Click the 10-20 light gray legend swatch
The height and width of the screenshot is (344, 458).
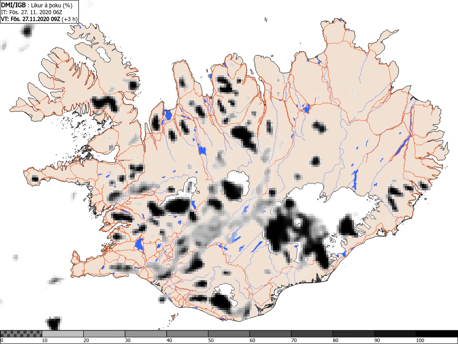(x=63, y=334)
